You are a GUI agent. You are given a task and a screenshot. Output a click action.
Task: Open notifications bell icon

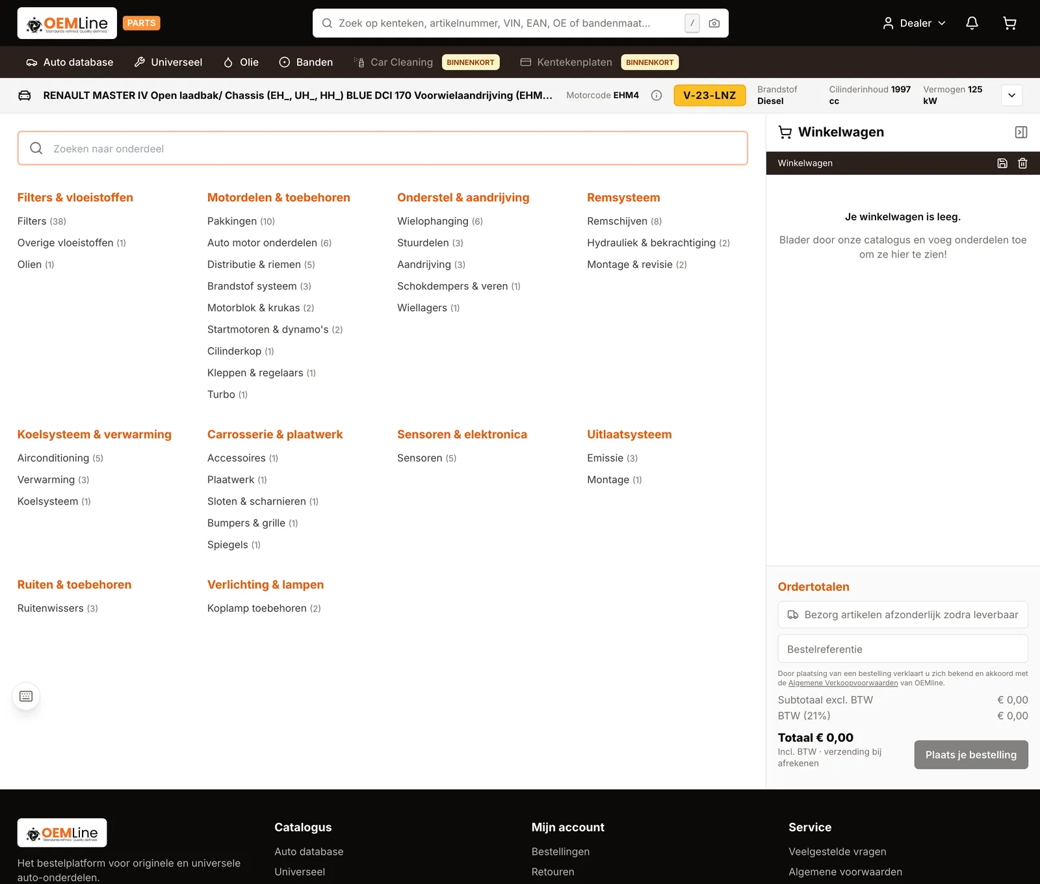tap(972, 23)
